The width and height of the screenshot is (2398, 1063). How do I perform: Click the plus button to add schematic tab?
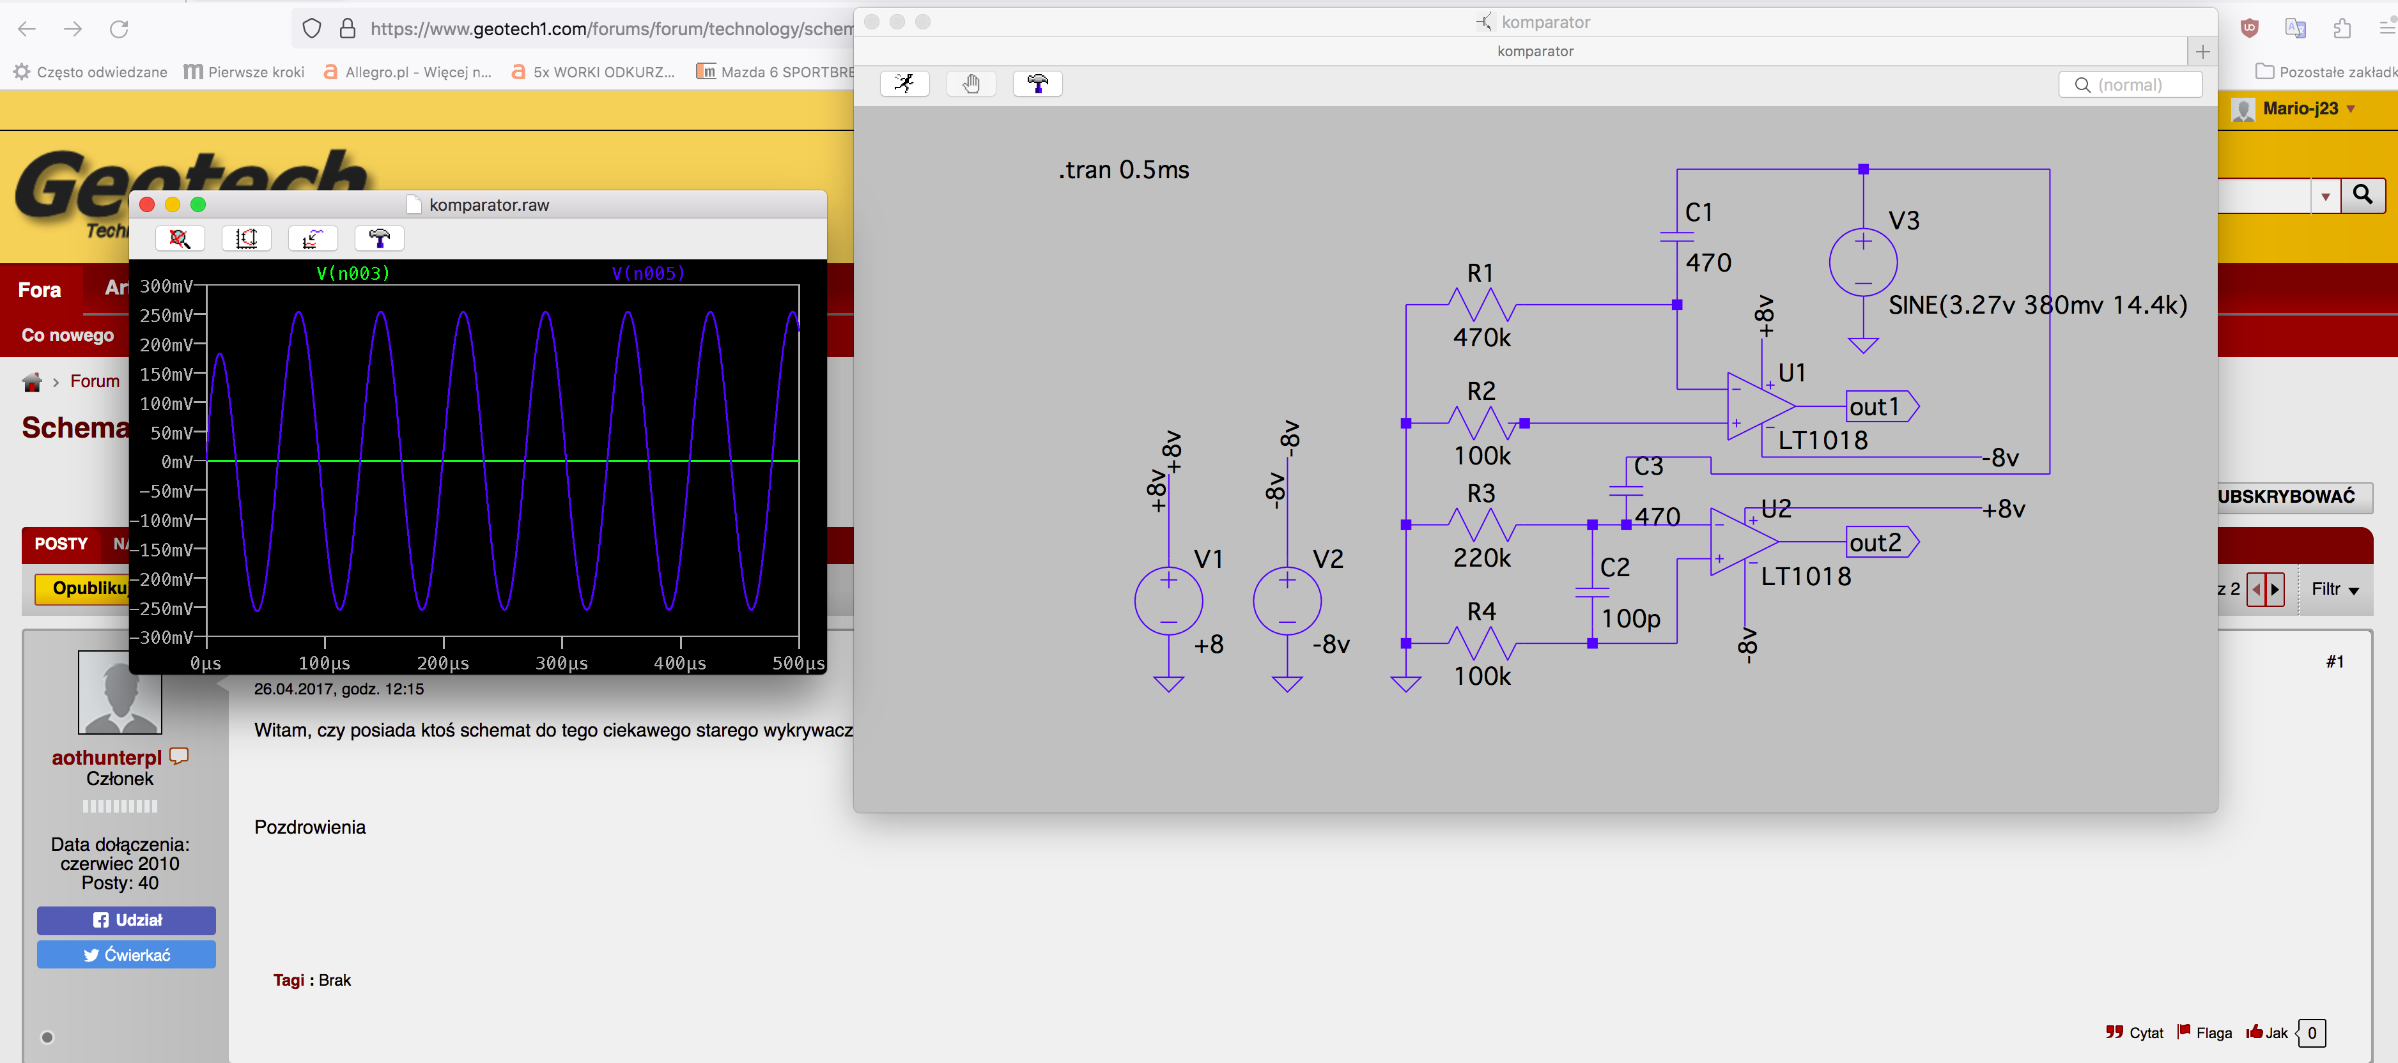[x=2202, y=51]
